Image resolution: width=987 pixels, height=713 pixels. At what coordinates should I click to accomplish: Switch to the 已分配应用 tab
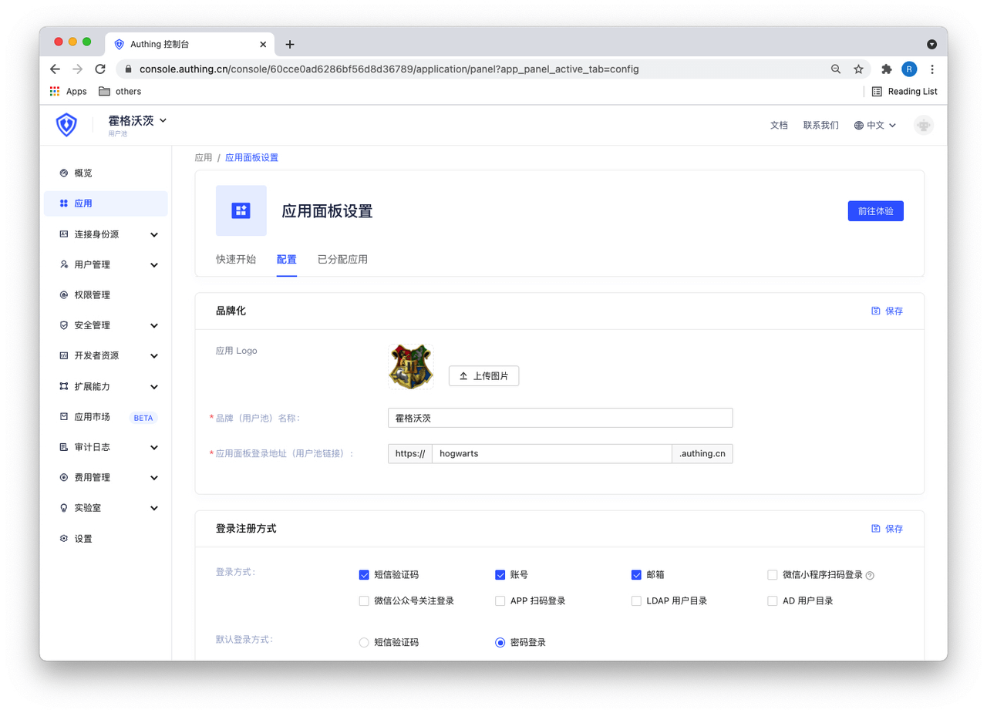tap(342, 259)
